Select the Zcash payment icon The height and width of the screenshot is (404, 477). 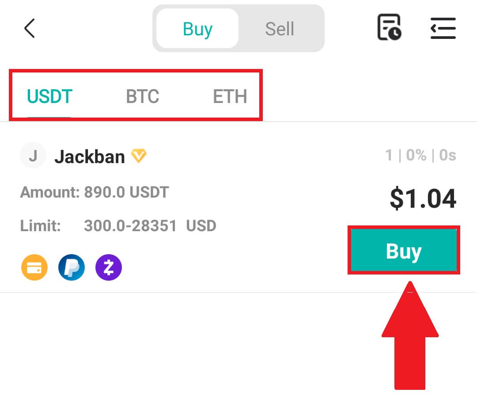(109, 267)
